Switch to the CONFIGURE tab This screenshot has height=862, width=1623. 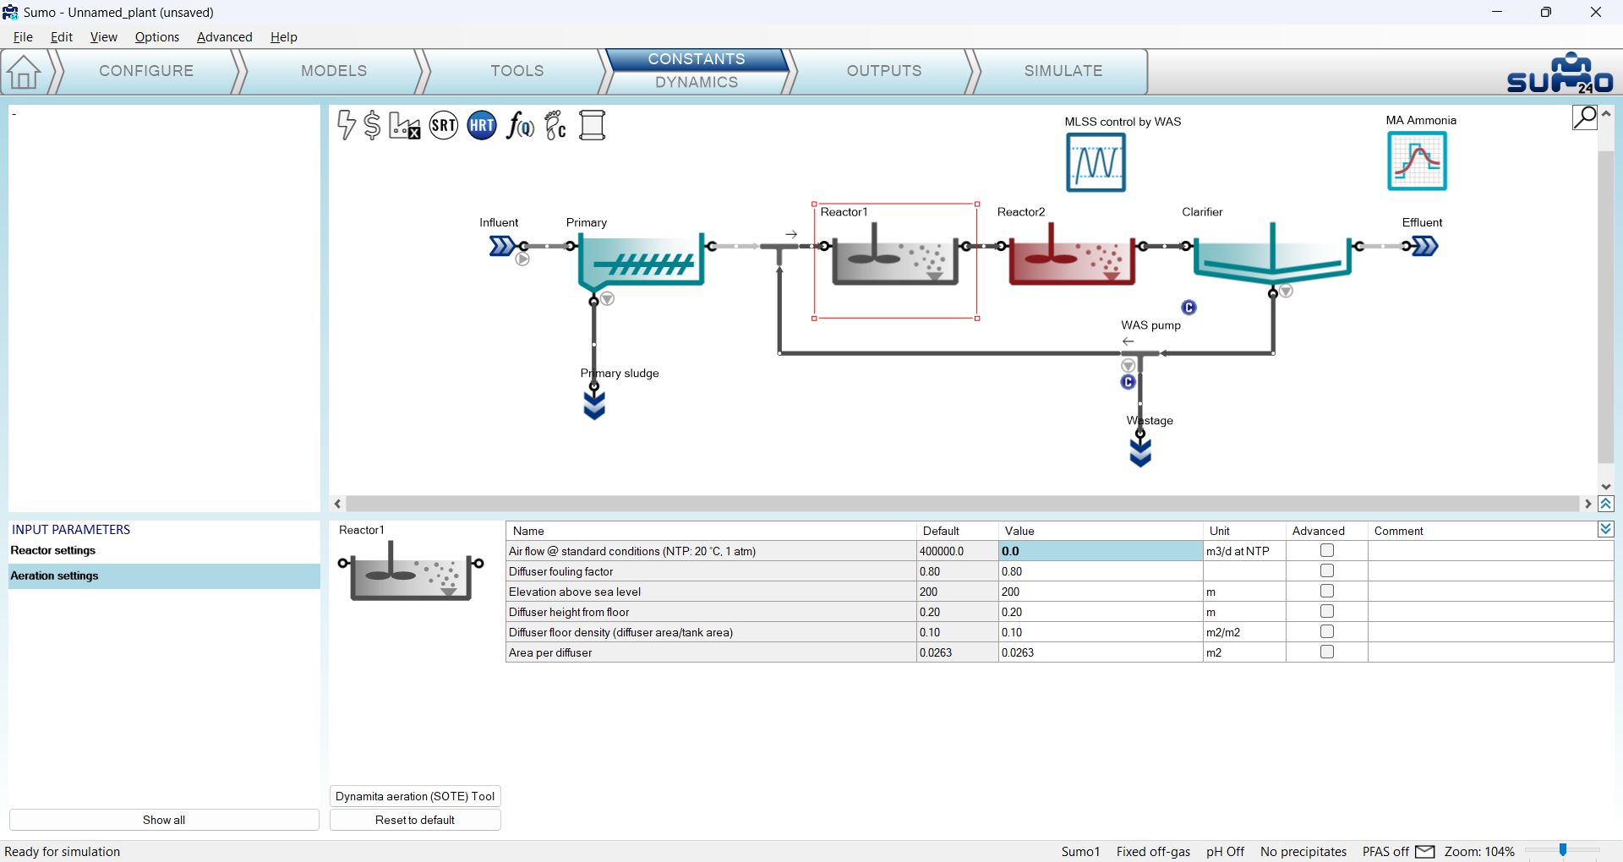[146, 71]
